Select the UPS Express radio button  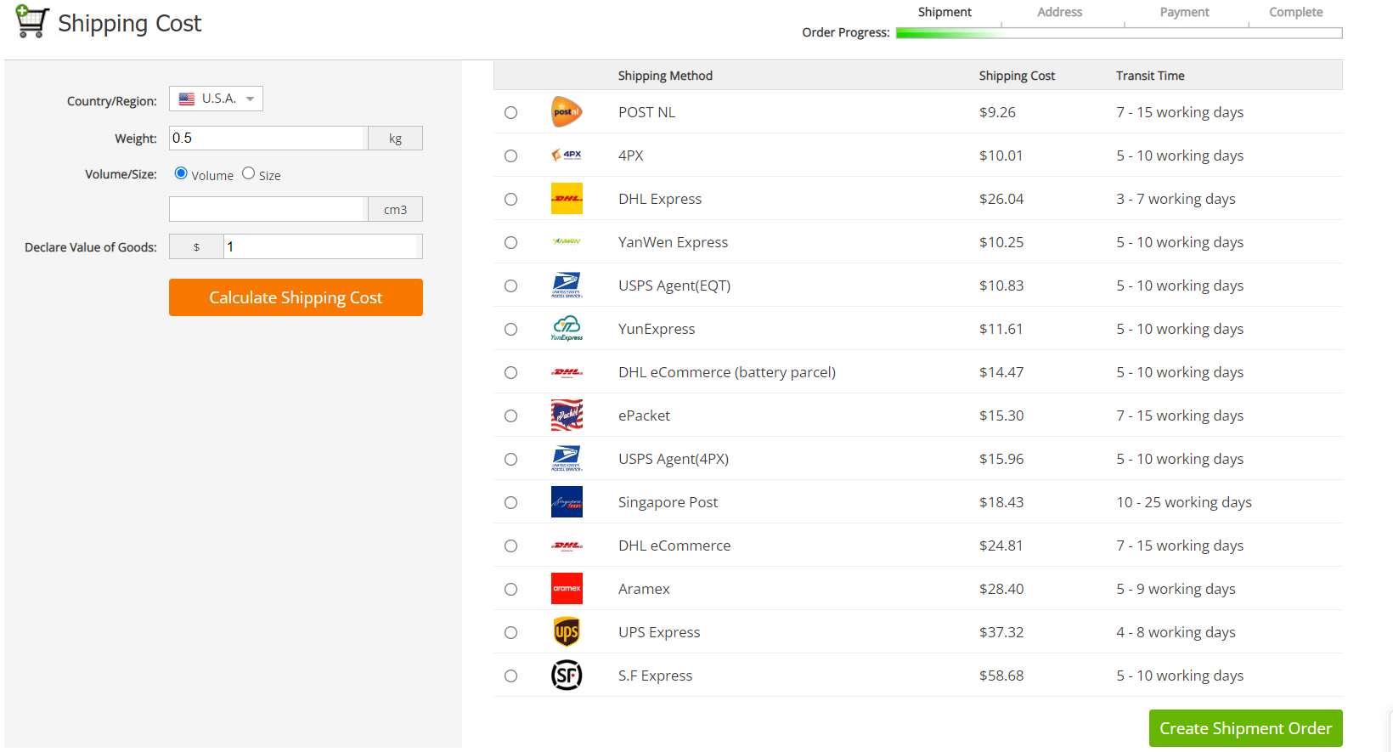(510, 632)
